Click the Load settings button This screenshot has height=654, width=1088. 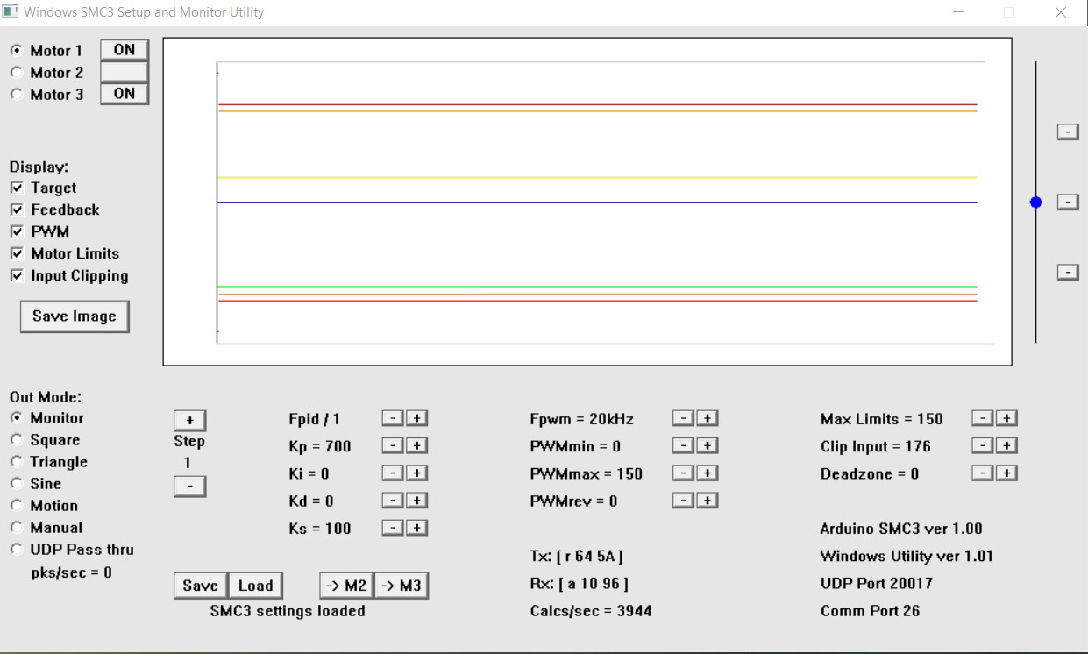coord(256,586)
